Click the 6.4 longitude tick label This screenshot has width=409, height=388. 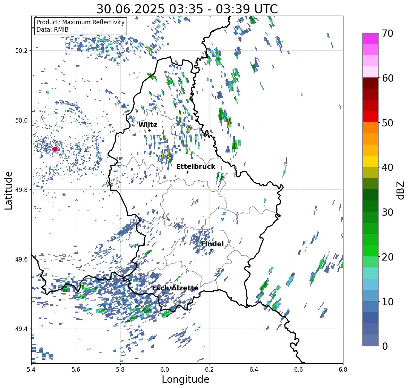point(254,369)
